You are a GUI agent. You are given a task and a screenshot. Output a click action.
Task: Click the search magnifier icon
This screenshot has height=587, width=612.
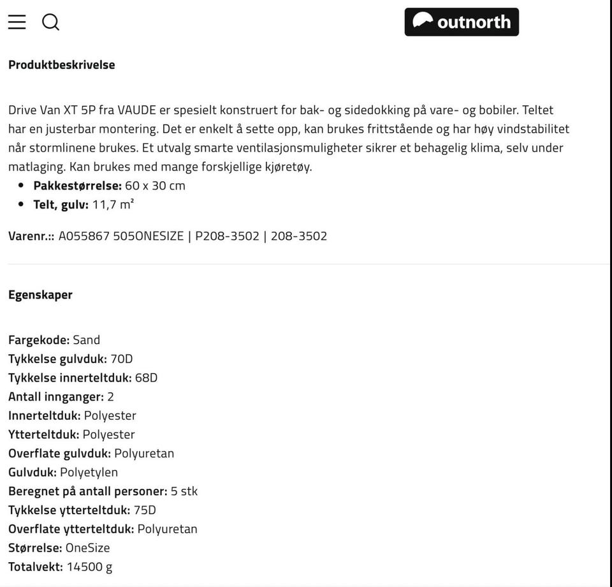(51, 22)
